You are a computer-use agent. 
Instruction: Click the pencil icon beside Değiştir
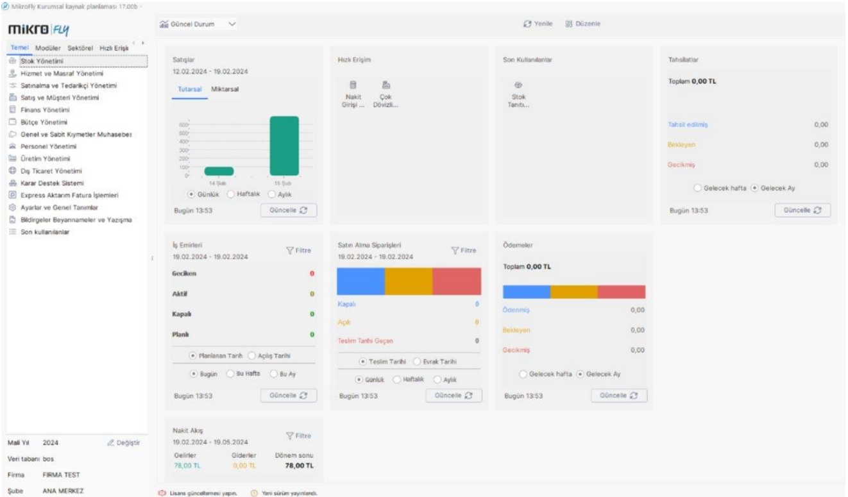(110, 442)
